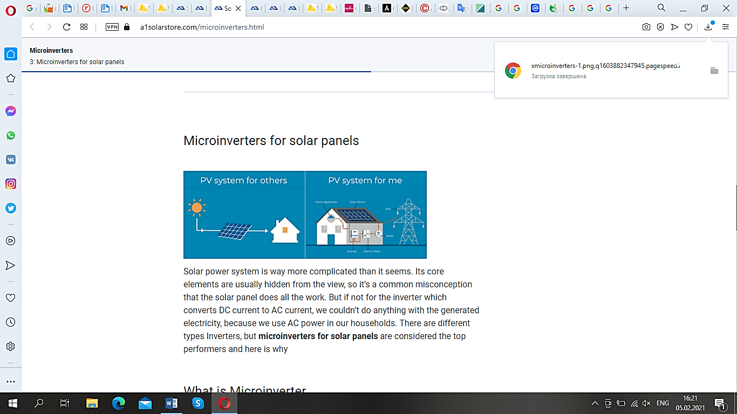Open Instagram sidebar panel
Image resolution: width=737 pixels, height=414 pixels.
[10, 184]
